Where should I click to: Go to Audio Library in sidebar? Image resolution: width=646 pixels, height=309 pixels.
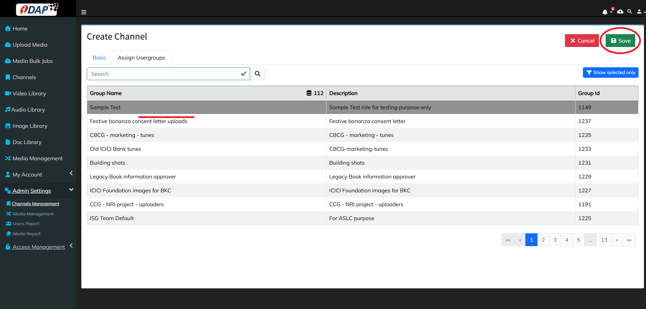tap(28, 110)
